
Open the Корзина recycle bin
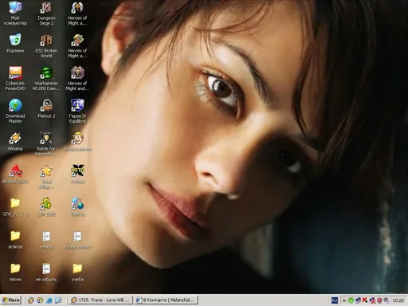coord(15,43)
